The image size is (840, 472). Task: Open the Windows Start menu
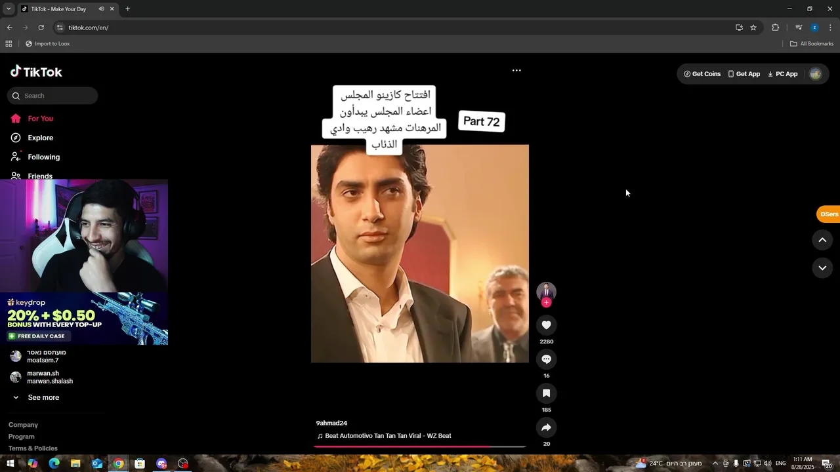(10, 463)
